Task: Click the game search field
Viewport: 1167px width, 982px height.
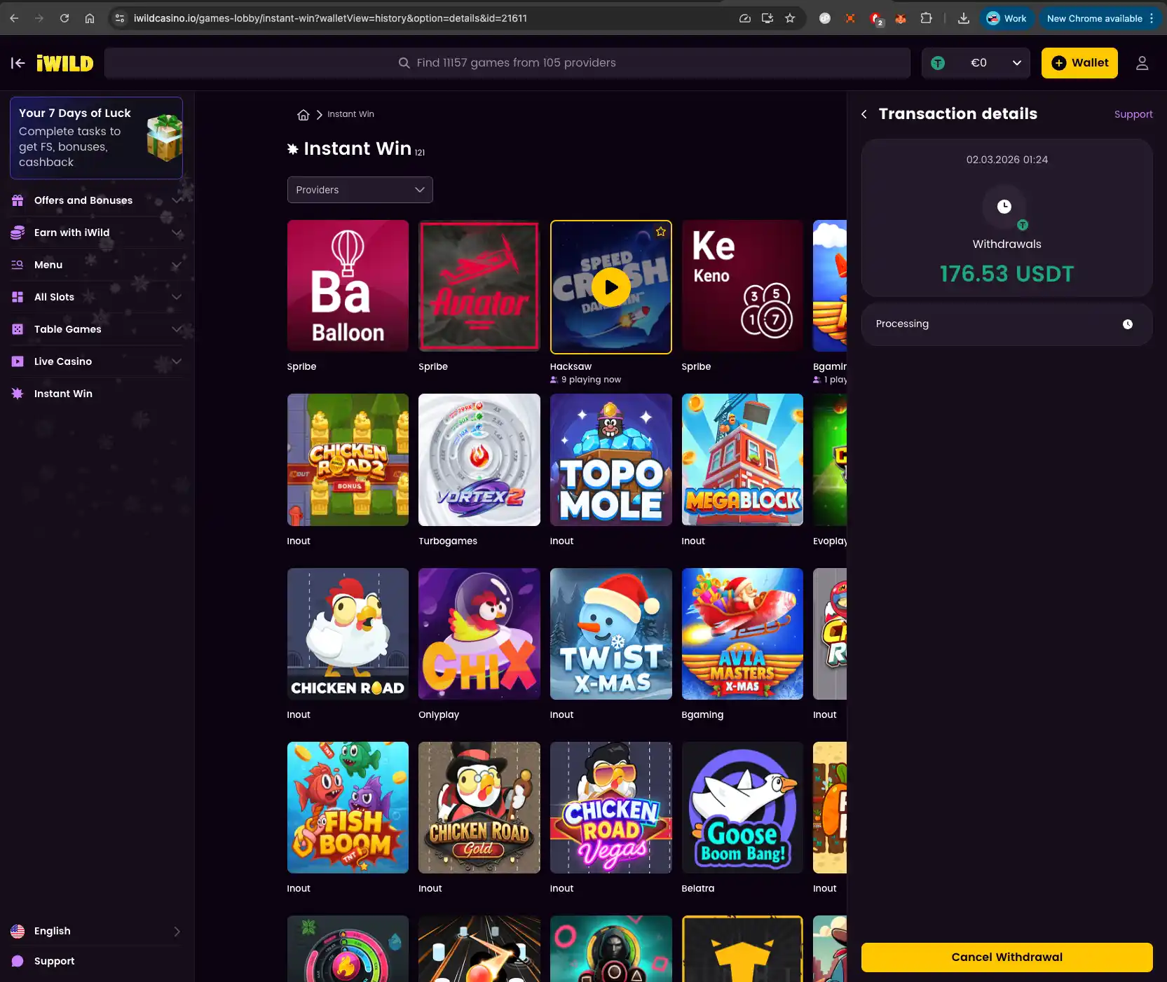Action: 507,63
